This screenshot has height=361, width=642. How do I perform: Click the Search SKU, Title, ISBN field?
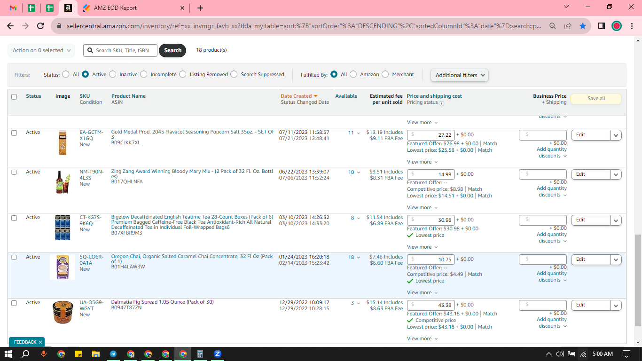[120, 50]
